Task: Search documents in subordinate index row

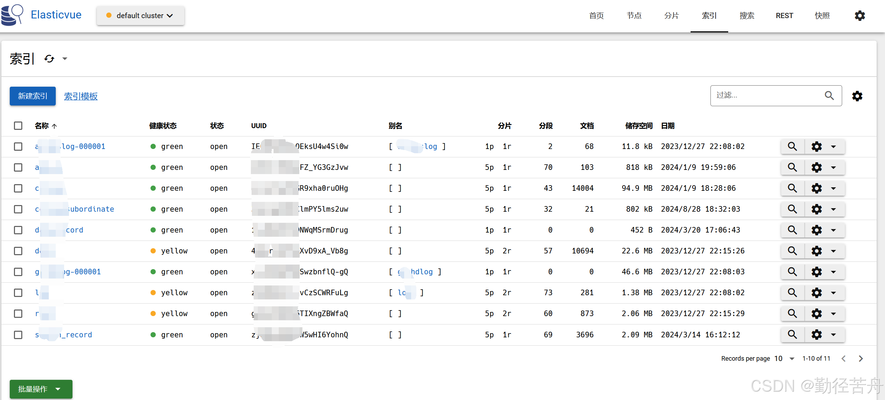Action: click(x=792, y=209)
